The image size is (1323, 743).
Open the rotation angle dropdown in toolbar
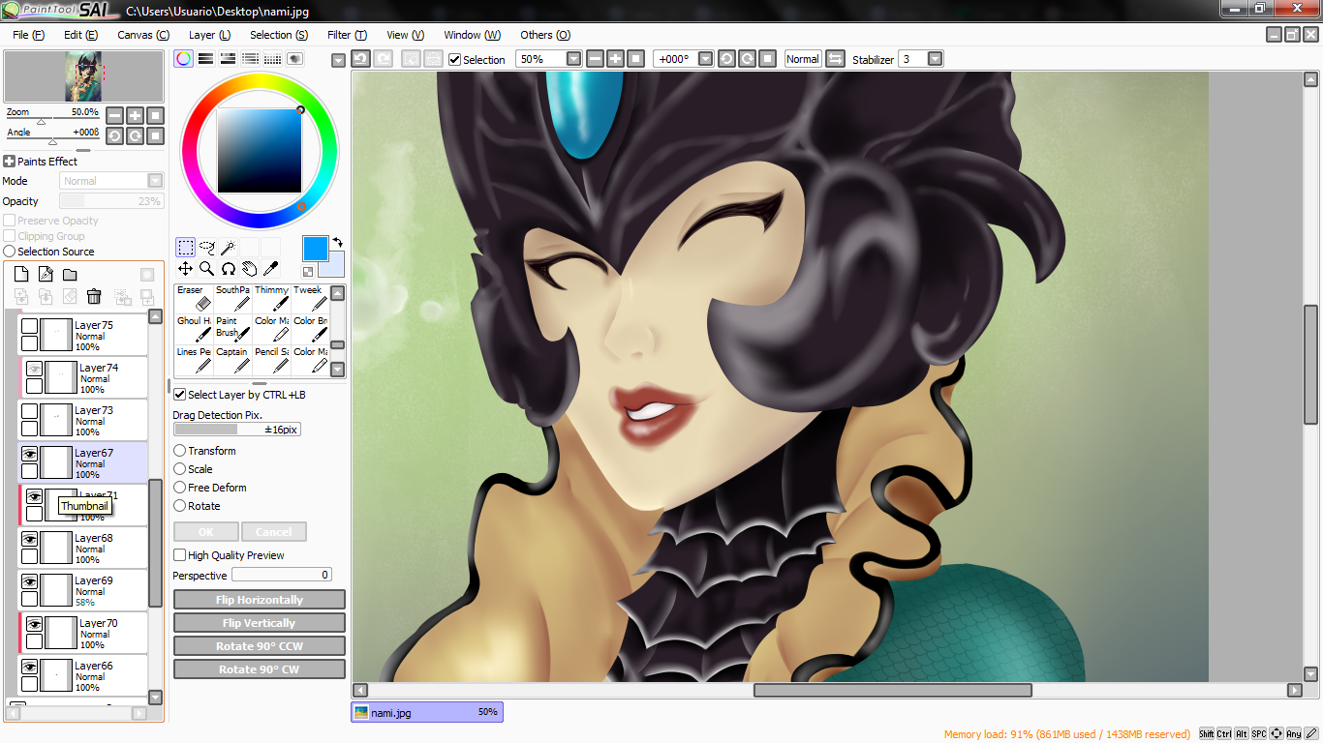[x=705, y=59]
